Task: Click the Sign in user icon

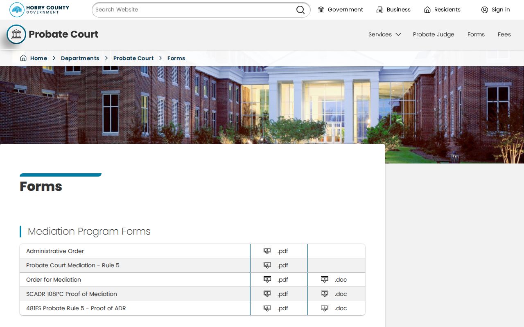Action: click(x=485, y=10)
